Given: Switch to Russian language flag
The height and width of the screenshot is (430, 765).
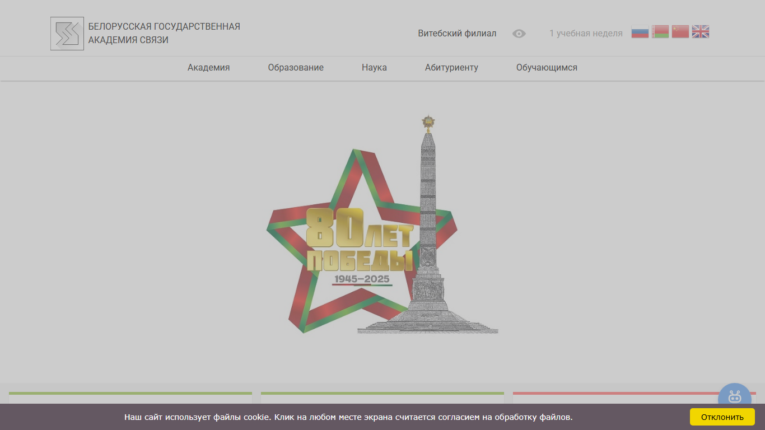Looking at the screenshot, I should [x=640, y=32].
